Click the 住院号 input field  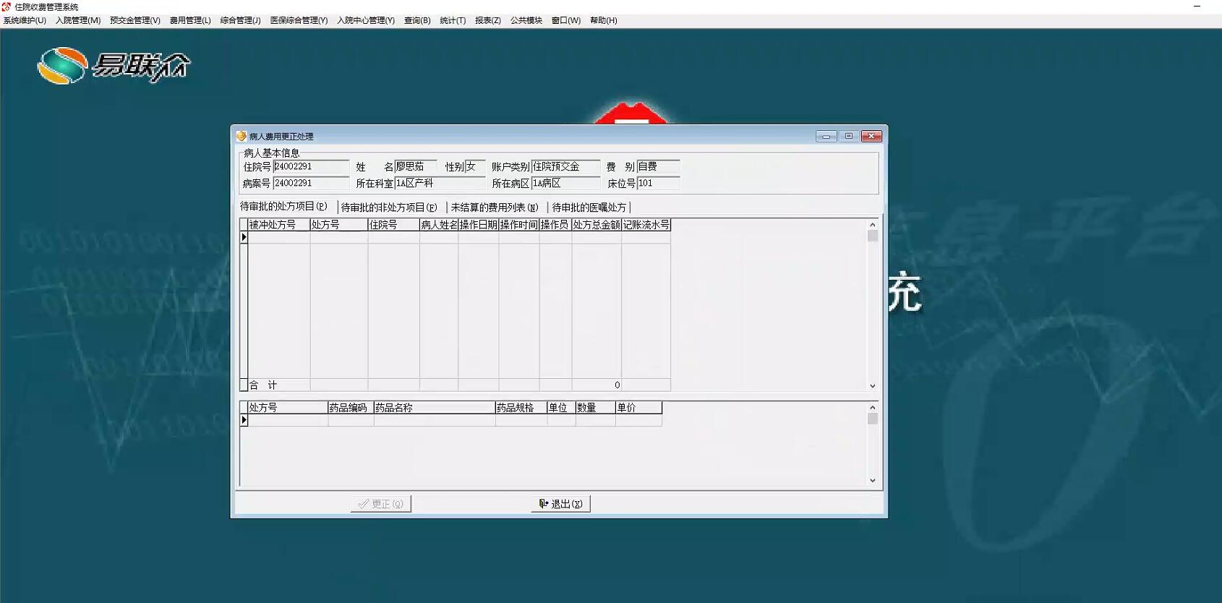311,167
